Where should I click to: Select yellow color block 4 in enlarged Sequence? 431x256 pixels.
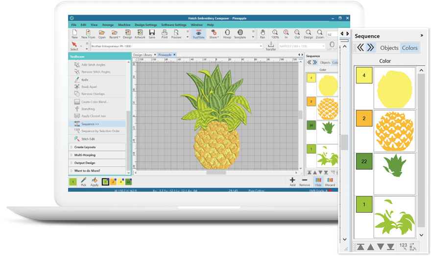pyautogui.click(x=364, y=75)
